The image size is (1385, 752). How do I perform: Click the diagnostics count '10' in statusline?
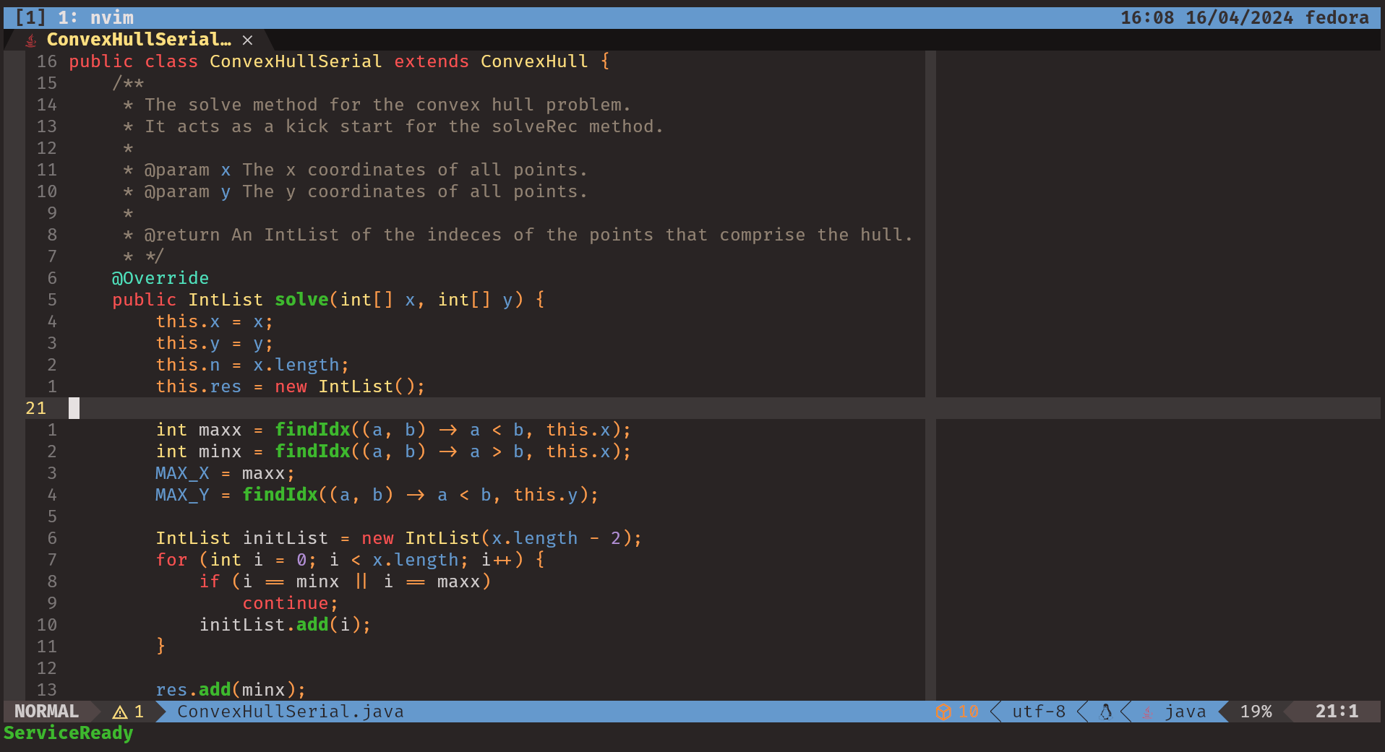[x=969, y=712]
